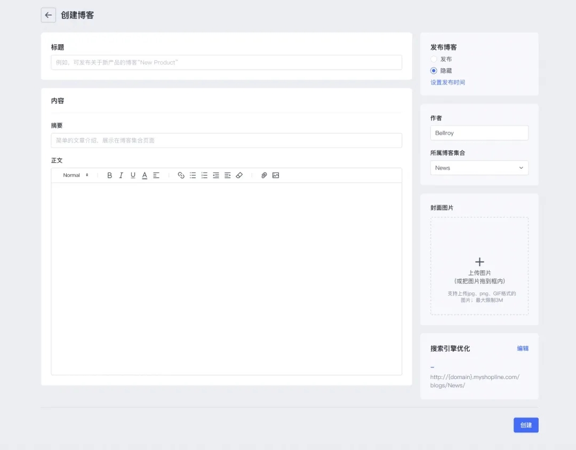
Task: Click the myshopline.com blog URL text
Action: point(475,381)
